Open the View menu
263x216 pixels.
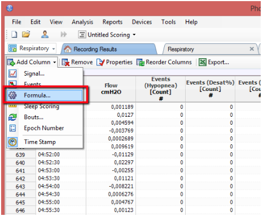pos(56,22)
